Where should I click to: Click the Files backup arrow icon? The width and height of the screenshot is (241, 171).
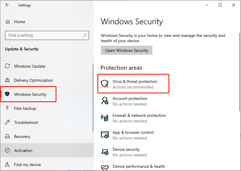click(7, 108)
